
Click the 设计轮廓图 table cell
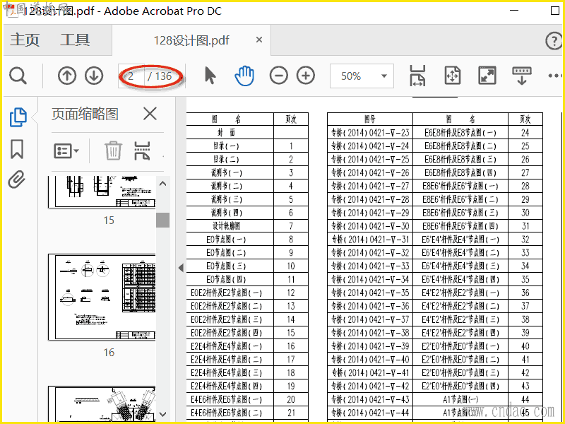(x=230, y=226)
